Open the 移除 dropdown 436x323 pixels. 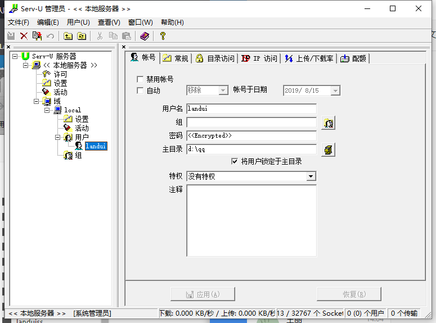(223, 90)
